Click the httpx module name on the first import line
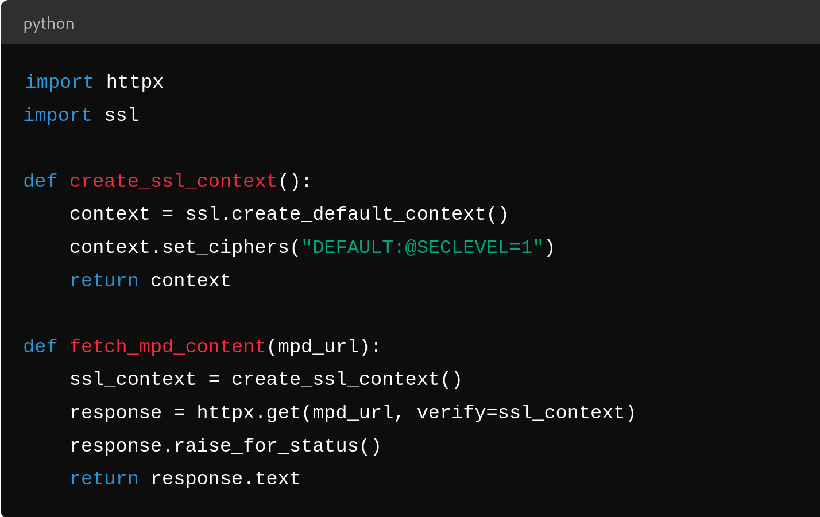The image size is (820, 517). (x=135, y=82)
